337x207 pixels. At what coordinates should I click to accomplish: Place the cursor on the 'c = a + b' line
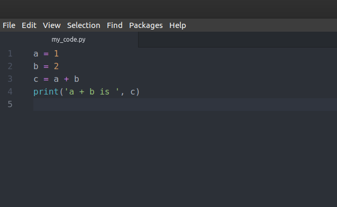(56, 79)
